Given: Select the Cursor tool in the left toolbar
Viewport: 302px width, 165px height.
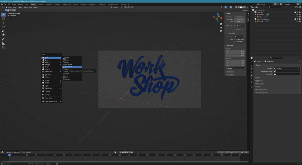Looking at the screenshot, I should (x=3, y=18).
